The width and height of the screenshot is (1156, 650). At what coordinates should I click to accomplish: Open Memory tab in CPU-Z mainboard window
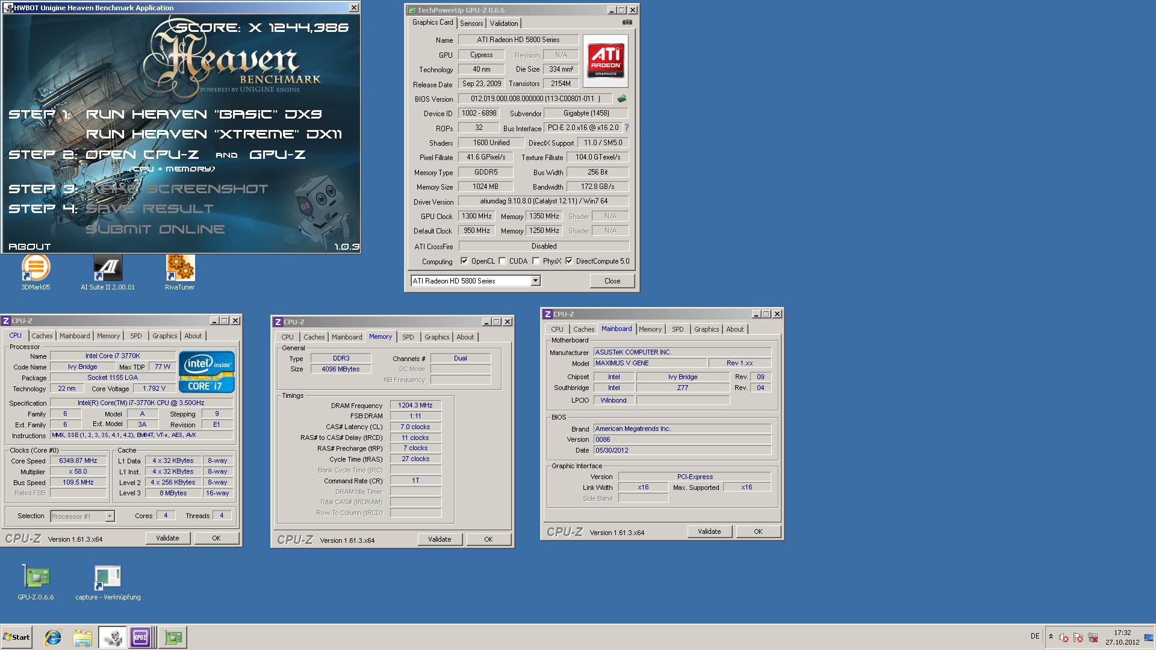click(x=650, y=329)
